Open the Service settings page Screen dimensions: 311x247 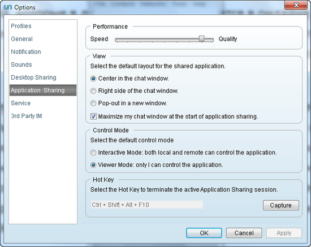[x=20, y=103]
